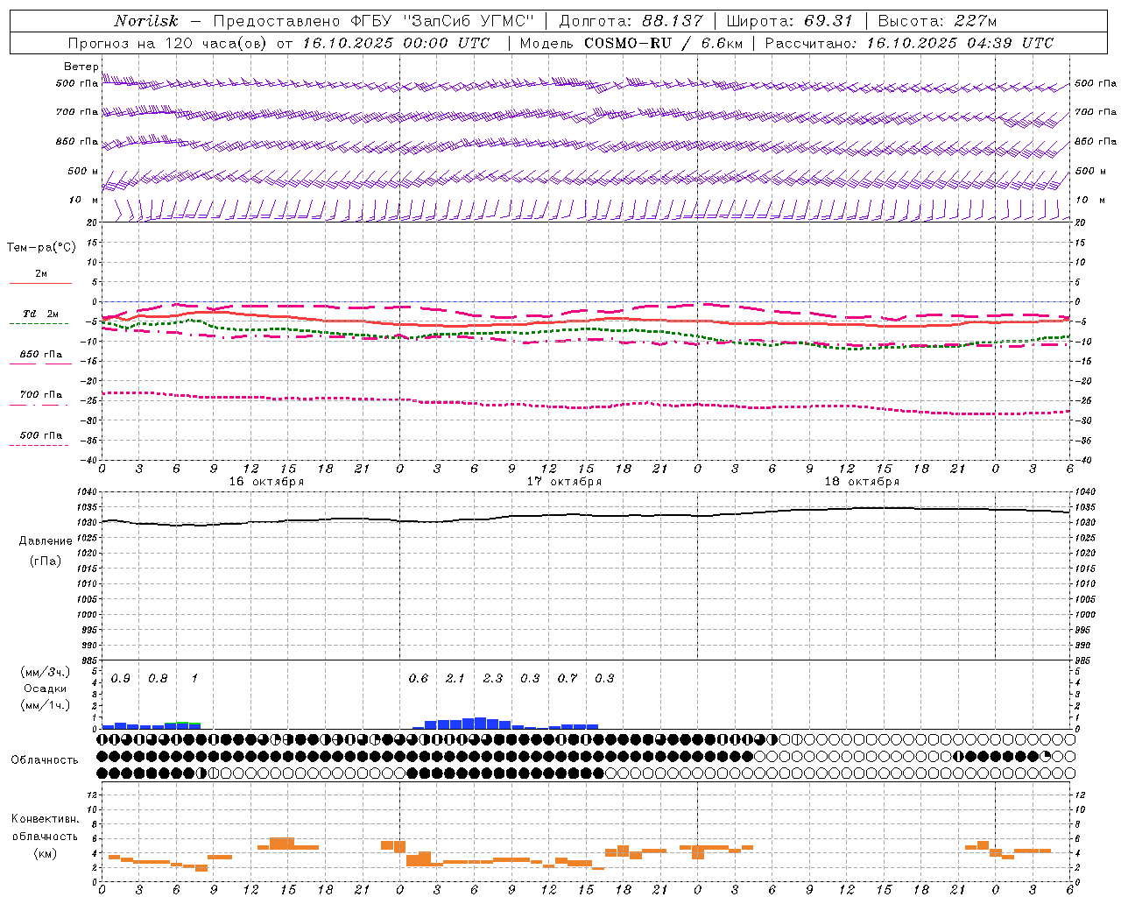This screenshot has width=1121, height=897.
Task: Click the 2.1 precipitation value
Action: 455,678
